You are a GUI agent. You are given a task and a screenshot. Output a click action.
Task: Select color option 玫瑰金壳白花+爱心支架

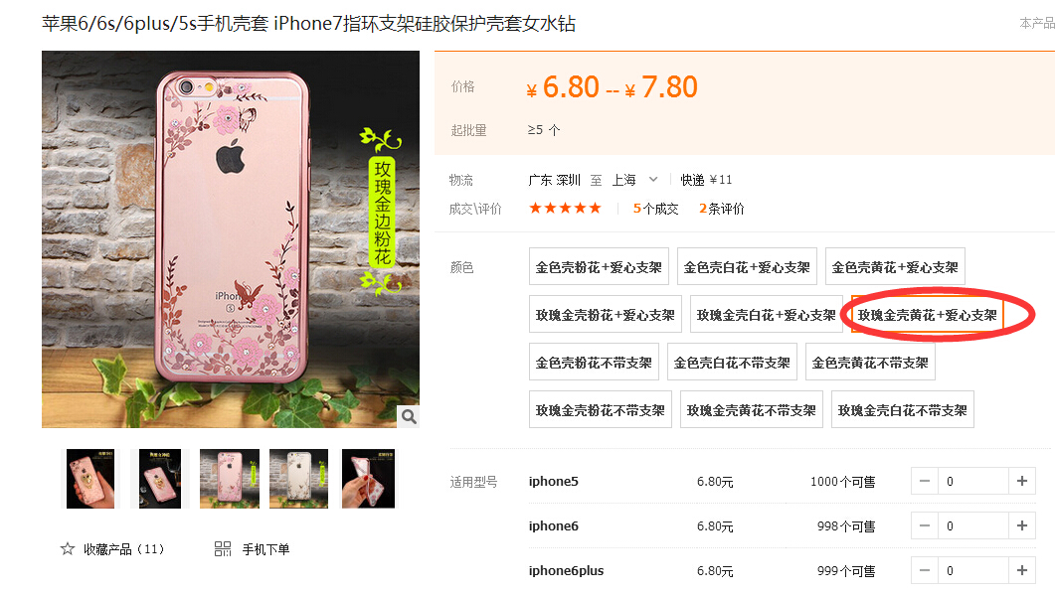tap(767, 315)
